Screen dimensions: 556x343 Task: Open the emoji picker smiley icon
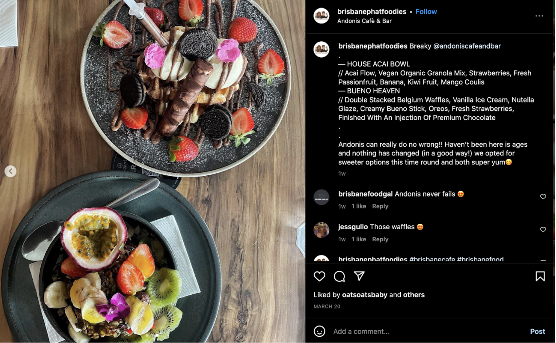click(320, 331)
